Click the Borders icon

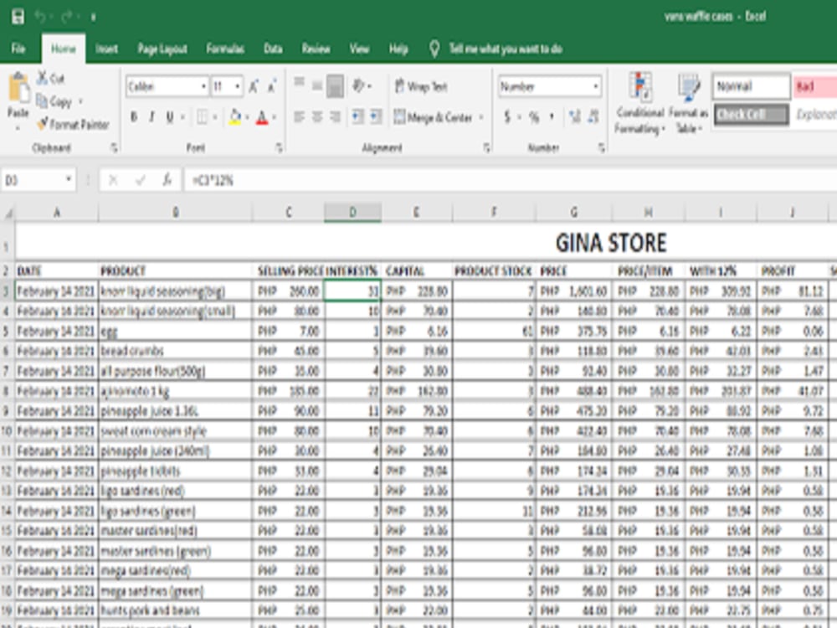point(202,117)
